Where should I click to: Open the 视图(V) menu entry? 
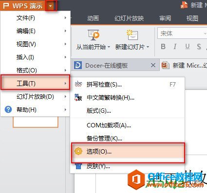36,44
